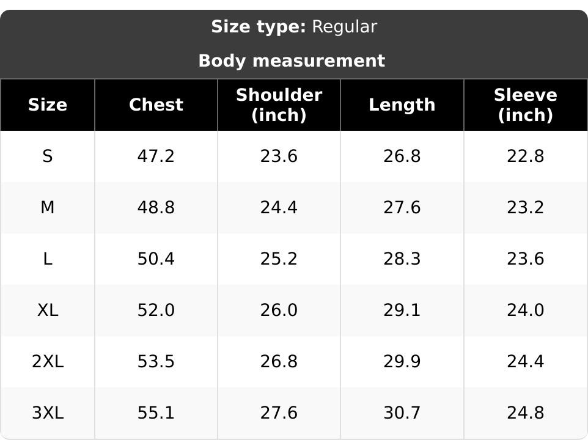Select the 2XL size row label
The image size is (588, 440).
[48, 362]
